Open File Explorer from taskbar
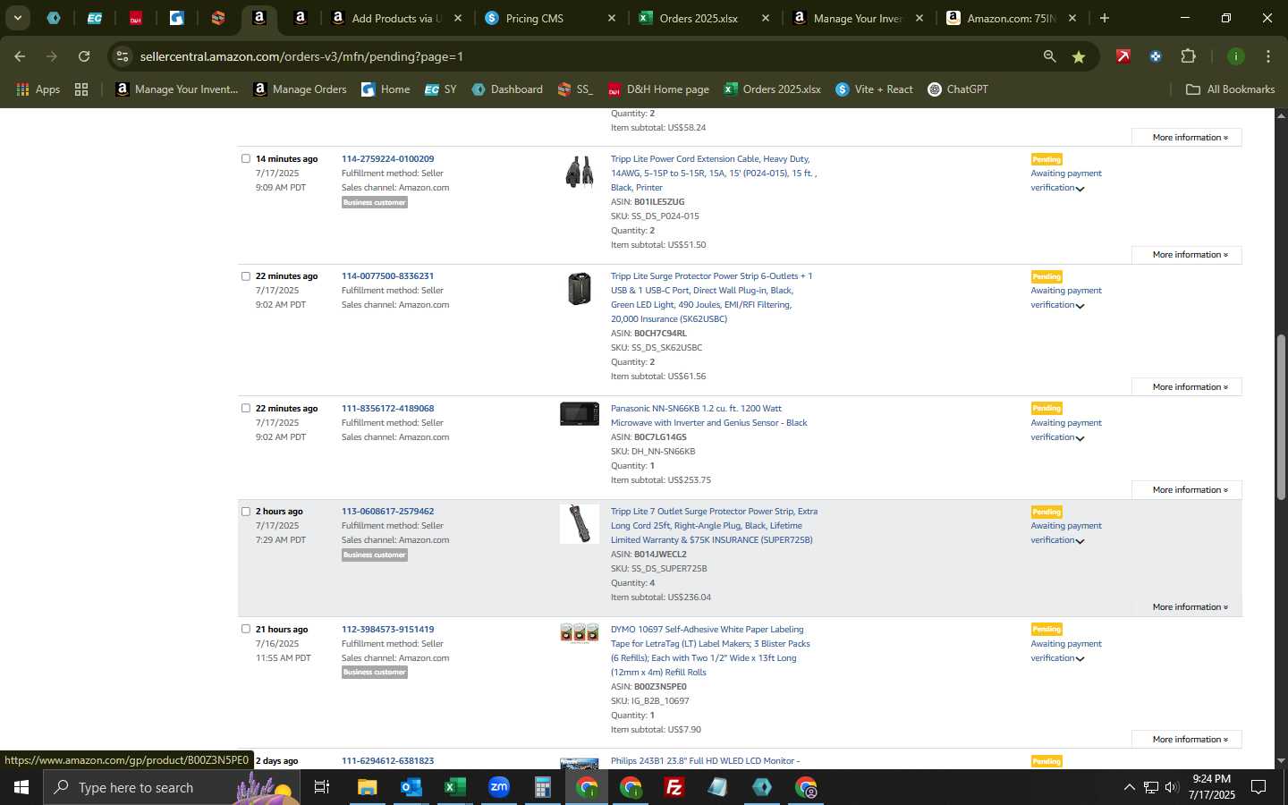The image size is (1288, 805). [x=367, y=787]
